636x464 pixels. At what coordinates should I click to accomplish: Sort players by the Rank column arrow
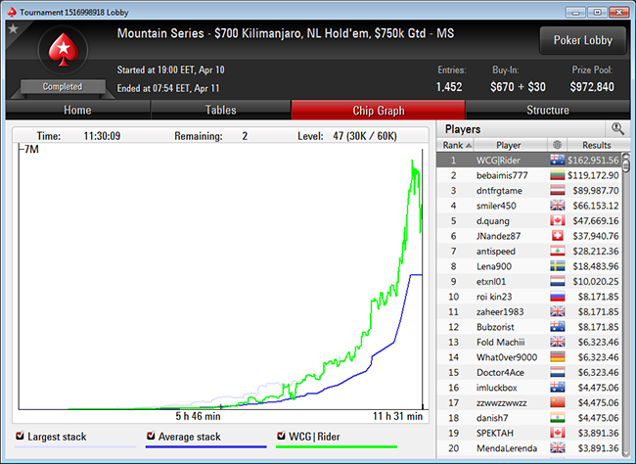click(469, 145)
